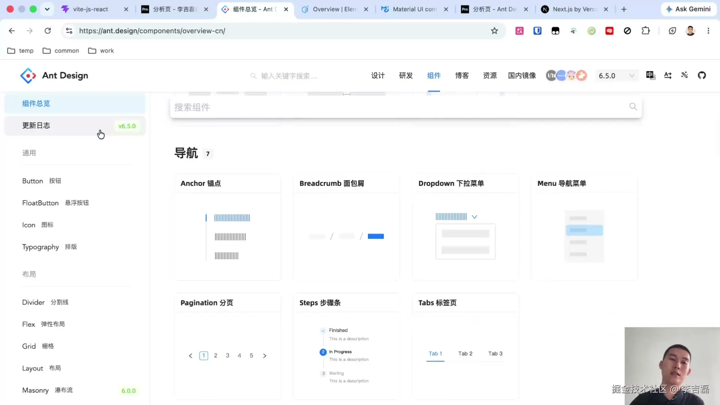Switch to the Overview Element browser tab
The height and width of the screenshot is (405, 720).
[335, 9]
